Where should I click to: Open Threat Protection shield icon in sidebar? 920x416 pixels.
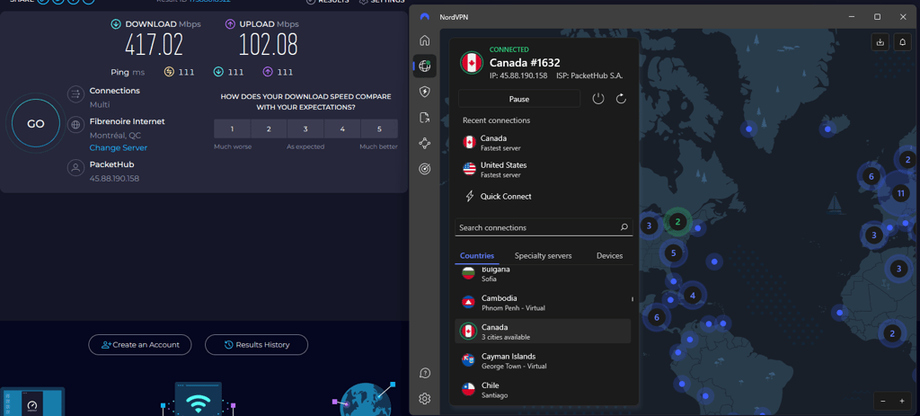pos(425,92)
